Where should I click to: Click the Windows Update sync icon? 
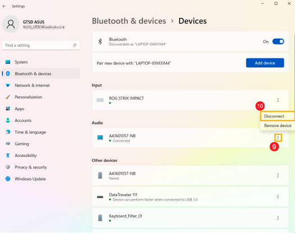[8, 179]
